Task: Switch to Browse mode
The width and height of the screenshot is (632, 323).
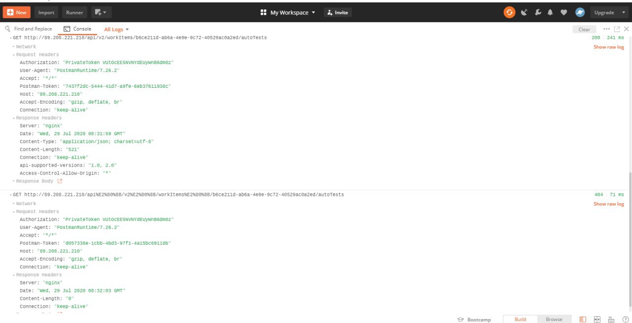Action: click(x=554, y=319)
